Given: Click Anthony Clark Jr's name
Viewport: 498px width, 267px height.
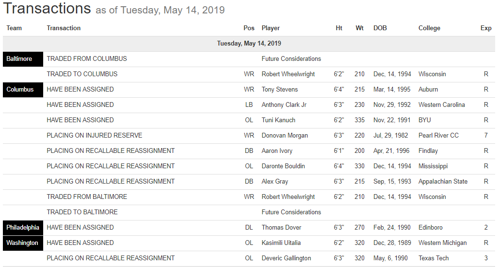Looking at the screenshot, I should [x=284, y=105].
